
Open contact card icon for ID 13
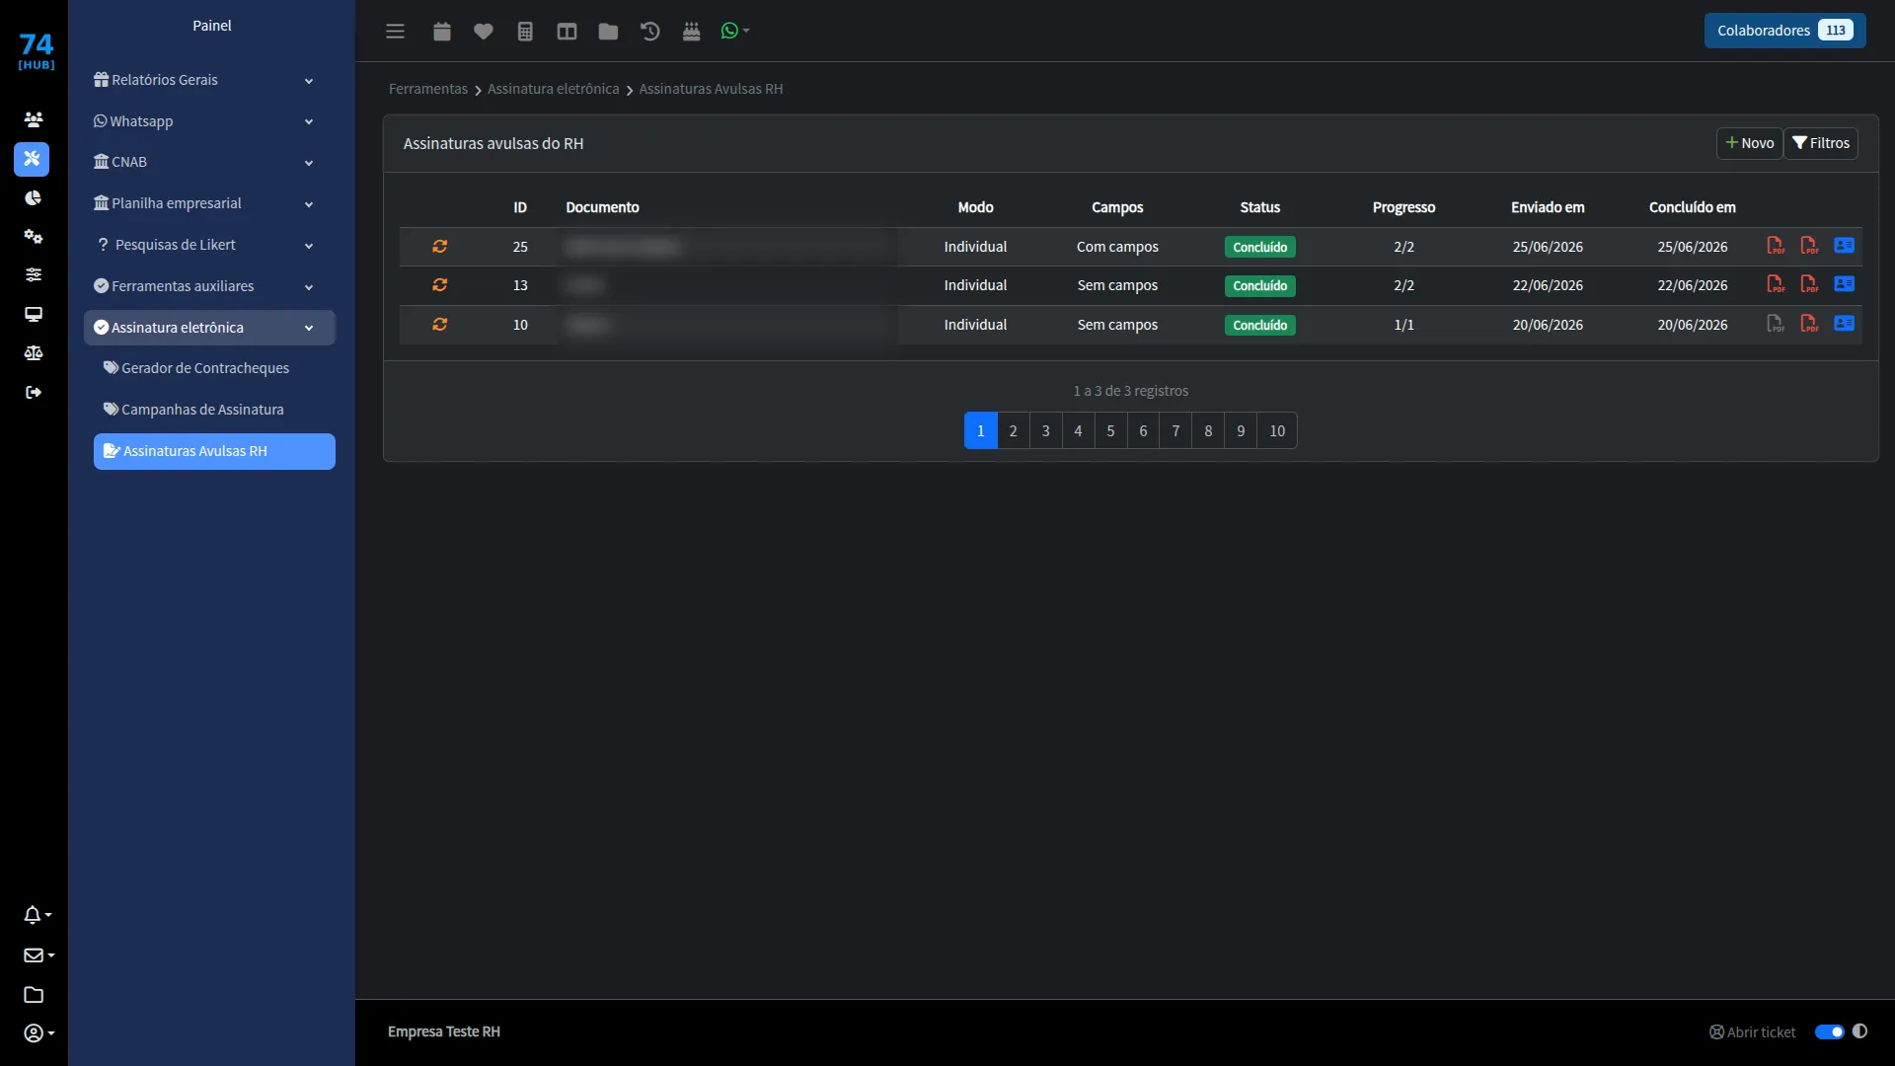coord(1844,284)
